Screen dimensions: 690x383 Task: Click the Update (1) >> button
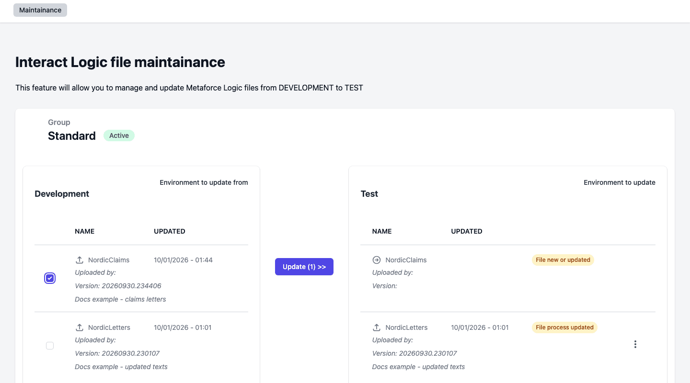tap(304, 267)
